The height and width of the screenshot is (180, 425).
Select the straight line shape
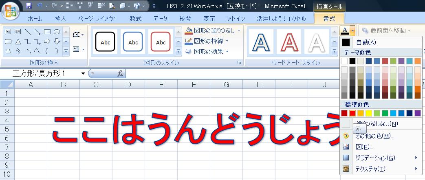coord(28,32)
